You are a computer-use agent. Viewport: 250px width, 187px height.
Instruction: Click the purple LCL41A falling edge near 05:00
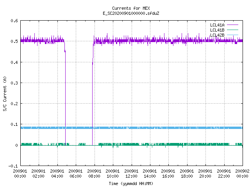point(65,95)
